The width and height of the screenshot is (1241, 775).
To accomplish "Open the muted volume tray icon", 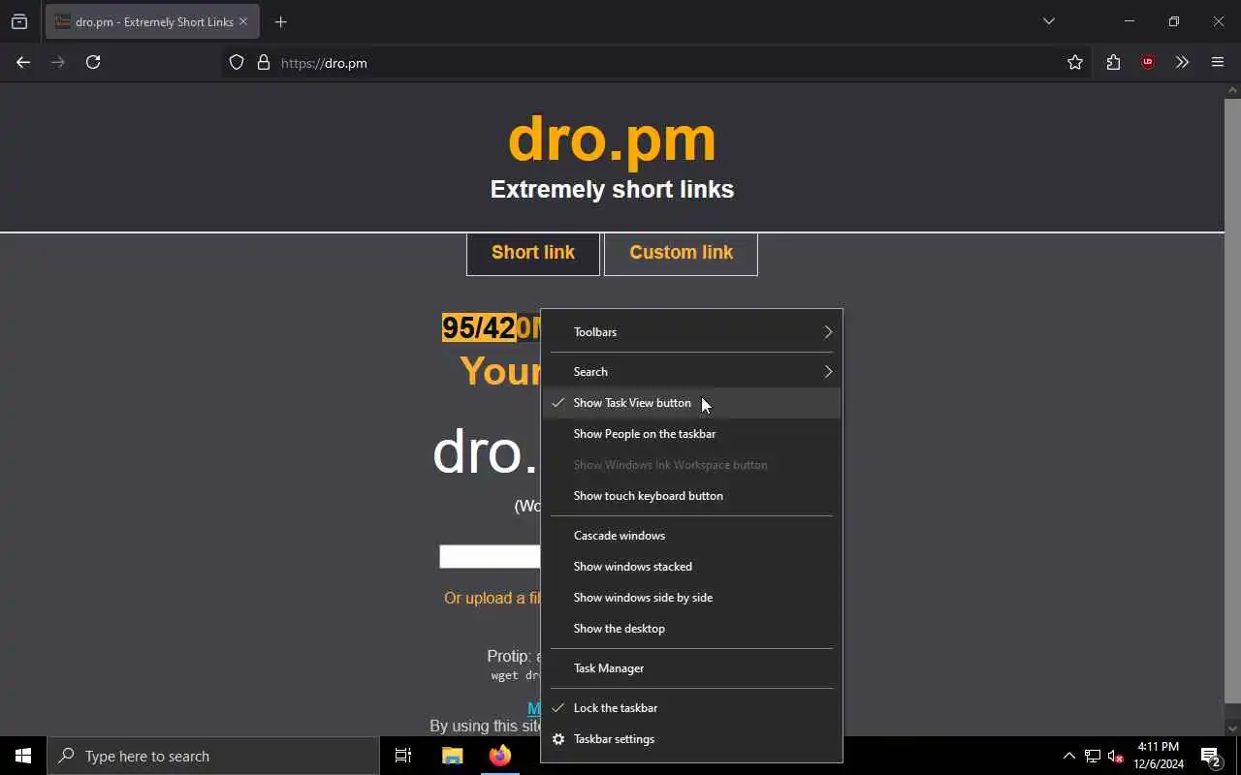I will (x=1116, y=756).
